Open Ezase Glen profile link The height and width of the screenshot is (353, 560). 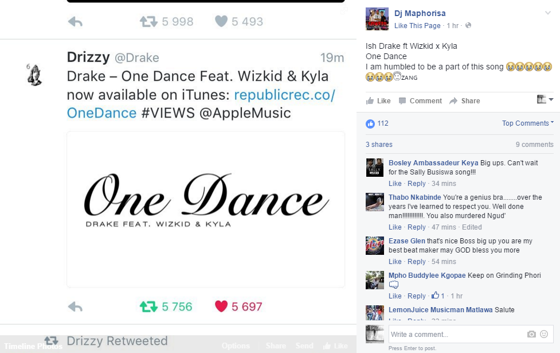407,241
